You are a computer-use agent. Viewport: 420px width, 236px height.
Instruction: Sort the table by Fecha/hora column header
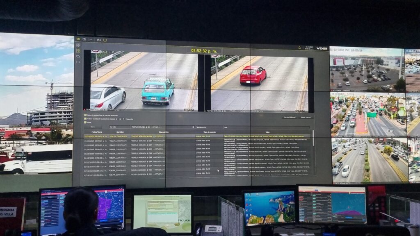click(x=97, y=132)
